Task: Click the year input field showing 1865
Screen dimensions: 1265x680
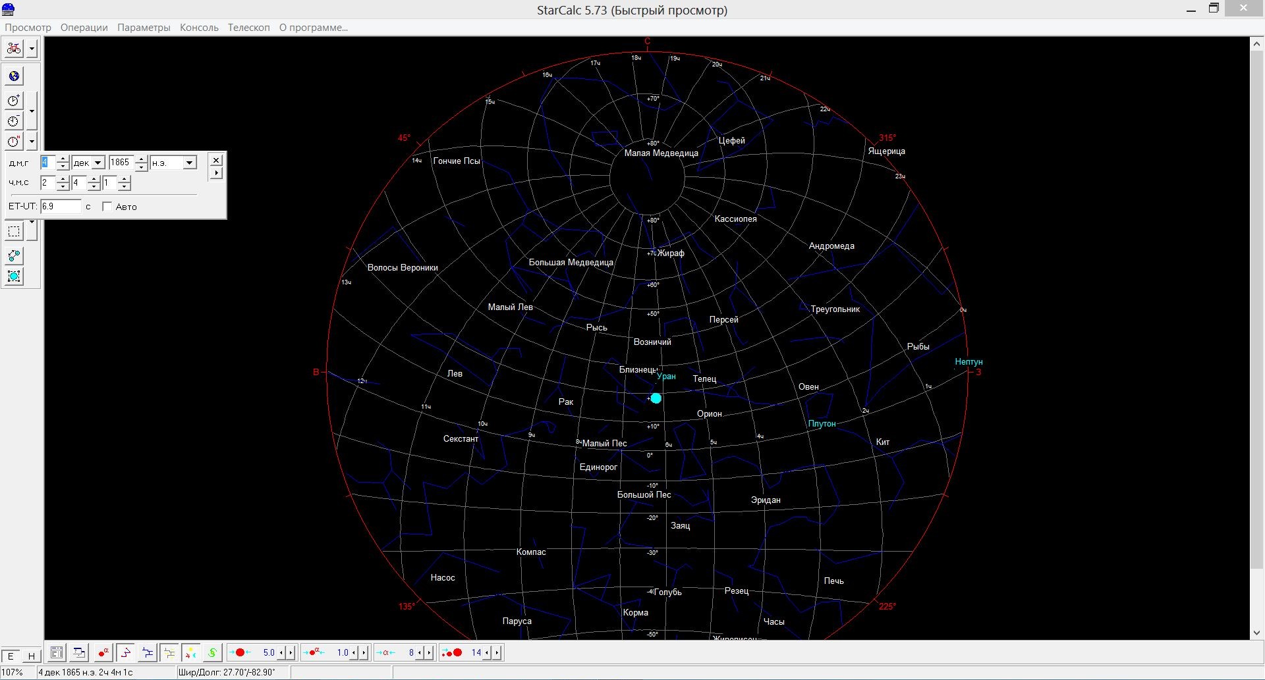Action: click(x=122, y=163)
